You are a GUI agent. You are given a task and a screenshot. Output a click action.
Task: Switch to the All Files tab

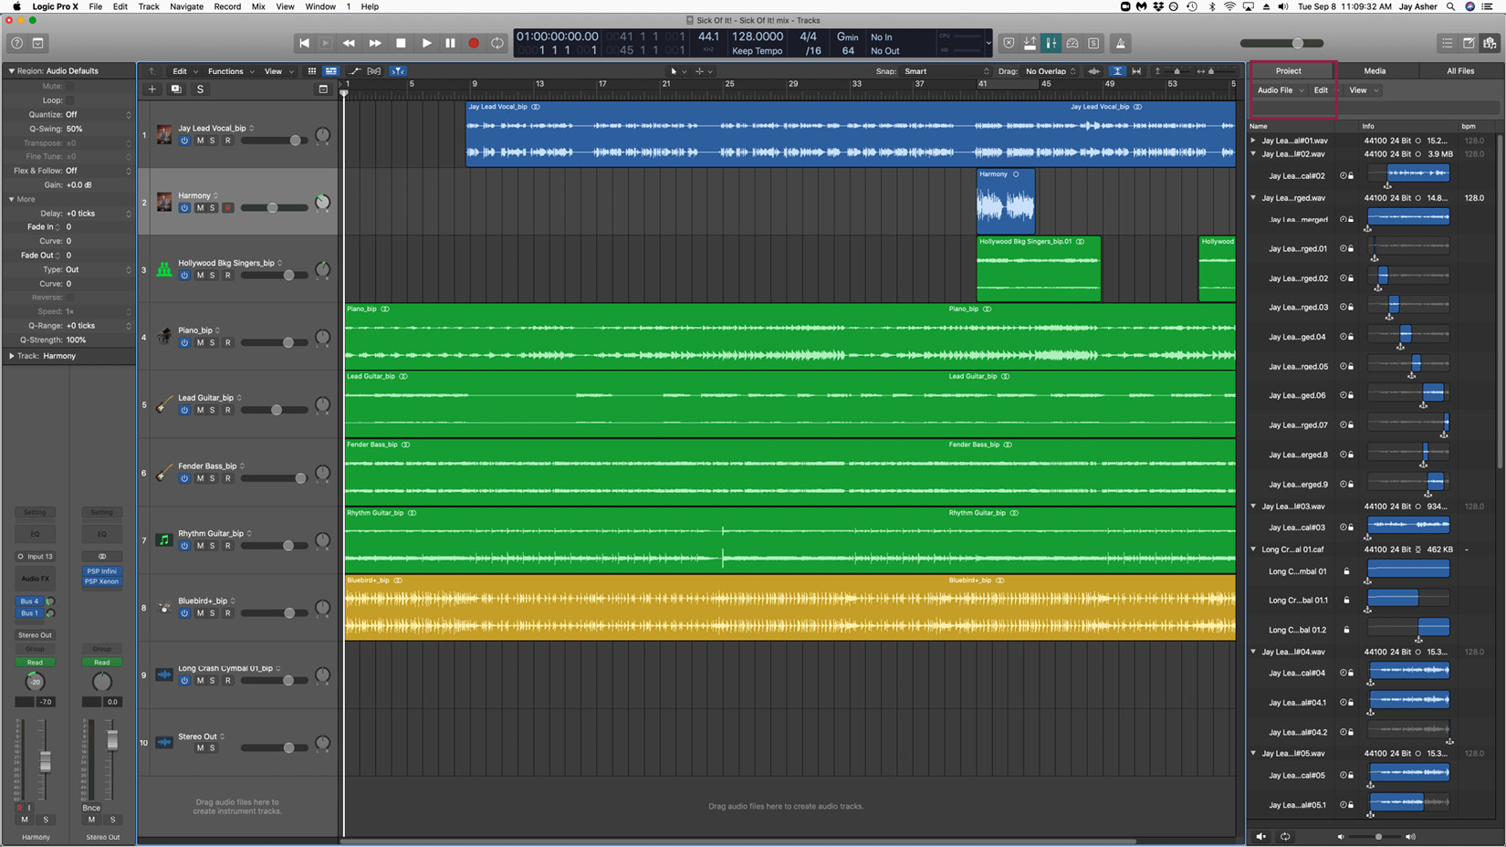coord(1460,70)
